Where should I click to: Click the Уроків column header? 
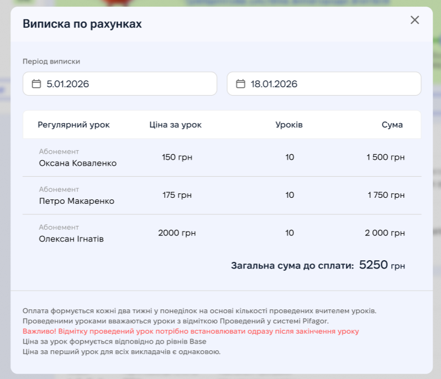(x=289, y=125)
